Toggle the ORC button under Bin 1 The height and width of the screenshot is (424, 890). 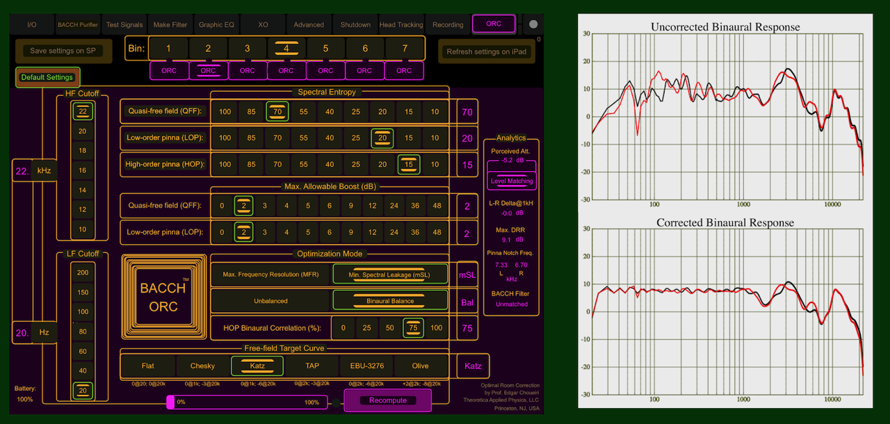click(x=169, y=70)
